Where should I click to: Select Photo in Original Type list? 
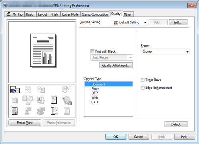[x=108, y=89]
